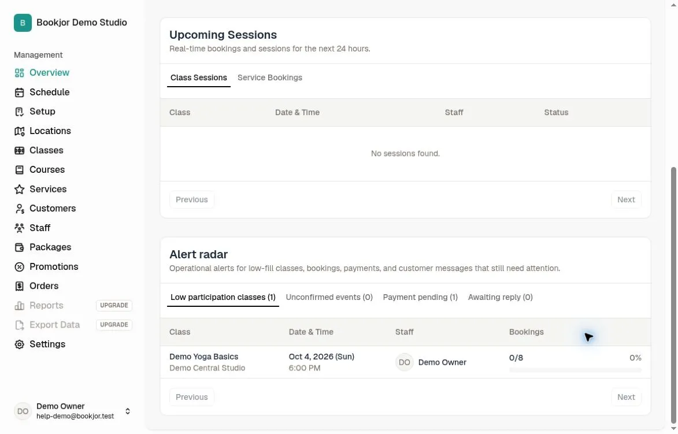The height and width of the screenshot is (434, 678).
Task: Click Next in Upcoming Sessions
Action: click(x=626, y=200)
